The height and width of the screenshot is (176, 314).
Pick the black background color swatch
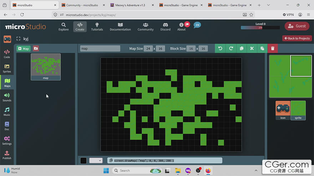[x=83, y=160]
